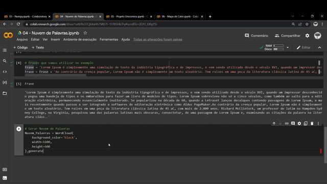Open the Editar menu
This screenshot has width=327, height=184.
coord(35,39)
